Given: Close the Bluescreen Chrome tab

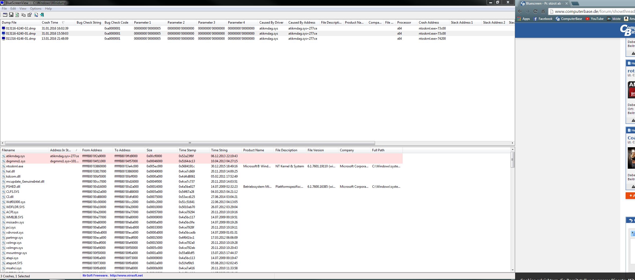Looking at the screenshot, I should click(566, 3).
